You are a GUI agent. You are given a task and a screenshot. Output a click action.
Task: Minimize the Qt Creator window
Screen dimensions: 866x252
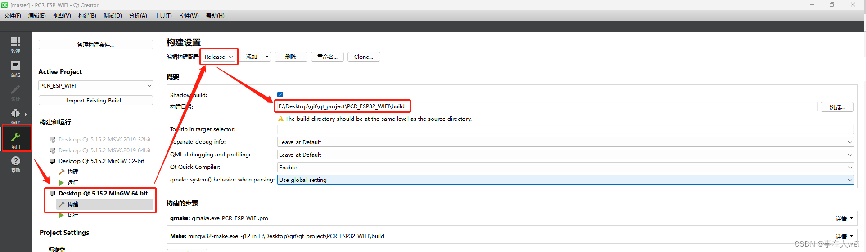point(812,5)
